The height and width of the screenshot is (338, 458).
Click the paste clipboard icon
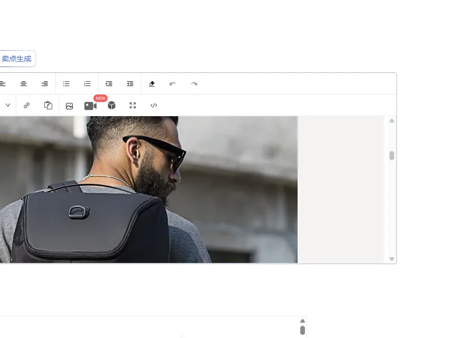coord(48,106)
